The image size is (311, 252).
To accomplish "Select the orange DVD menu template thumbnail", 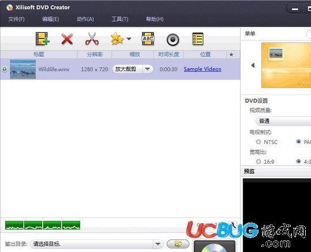I will (286, 65).
